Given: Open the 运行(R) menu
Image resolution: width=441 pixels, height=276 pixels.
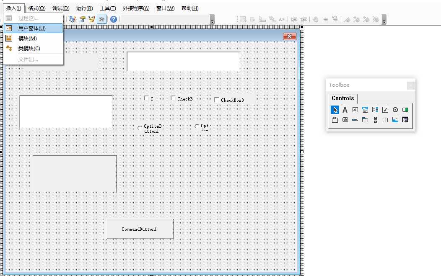Looking at the screenshot, I should 84,8.
